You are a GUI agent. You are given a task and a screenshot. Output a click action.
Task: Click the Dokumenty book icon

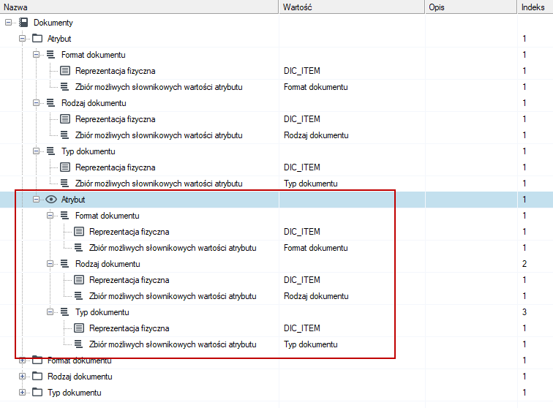[23, 23]
